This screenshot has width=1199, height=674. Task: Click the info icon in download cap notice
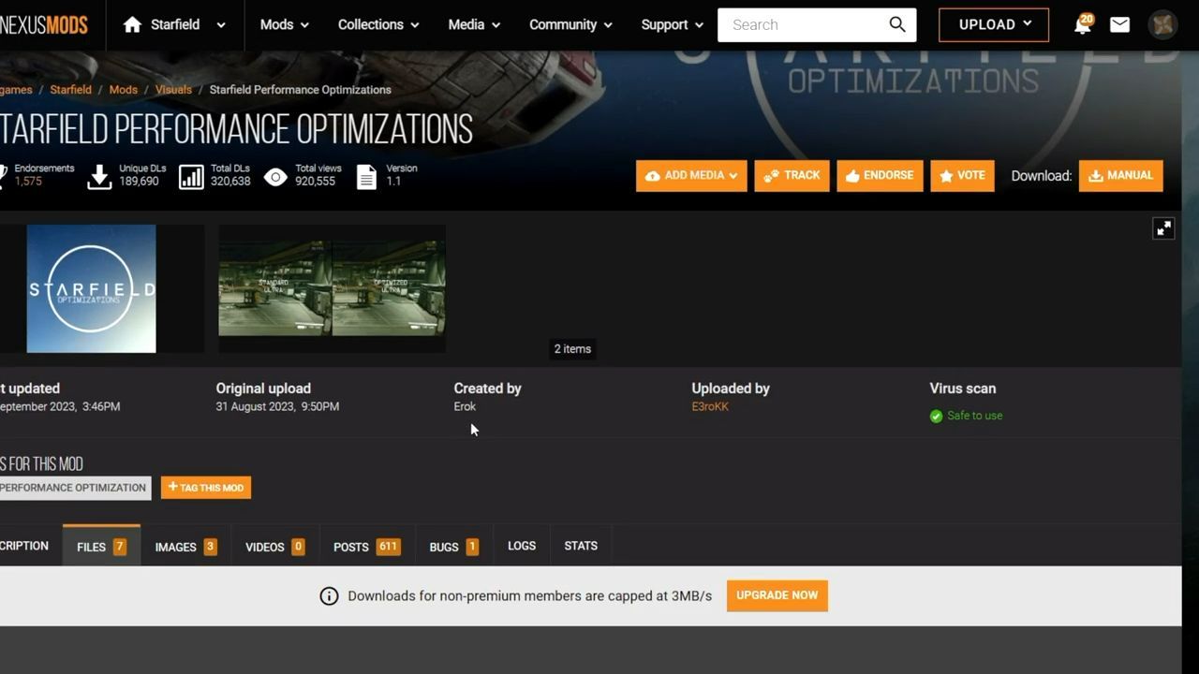[x=329, y=596]
